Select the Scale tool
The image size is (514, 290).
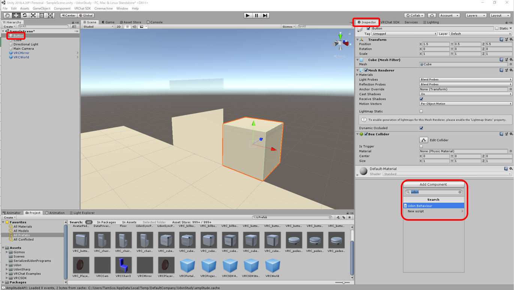33,15
